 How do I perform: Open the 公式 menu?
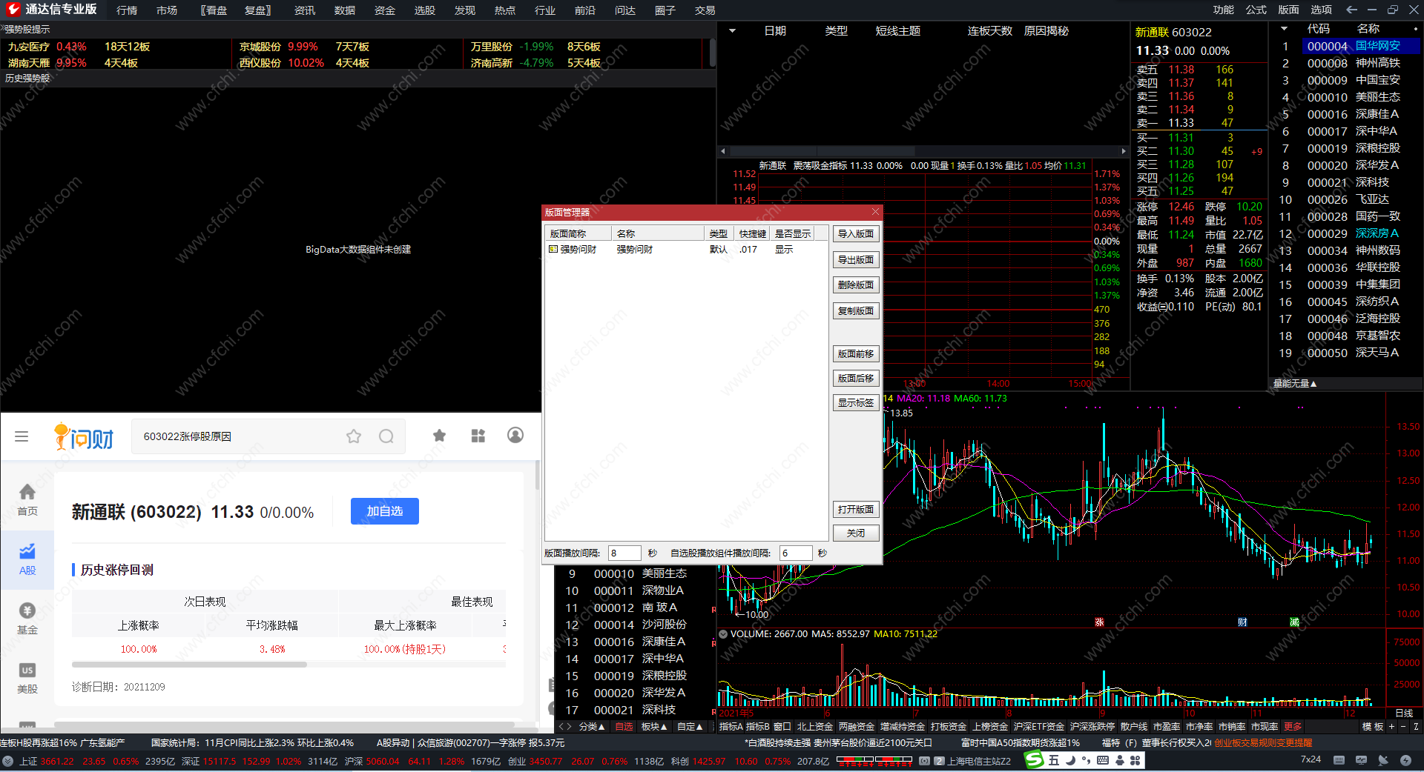point(1256,10)
